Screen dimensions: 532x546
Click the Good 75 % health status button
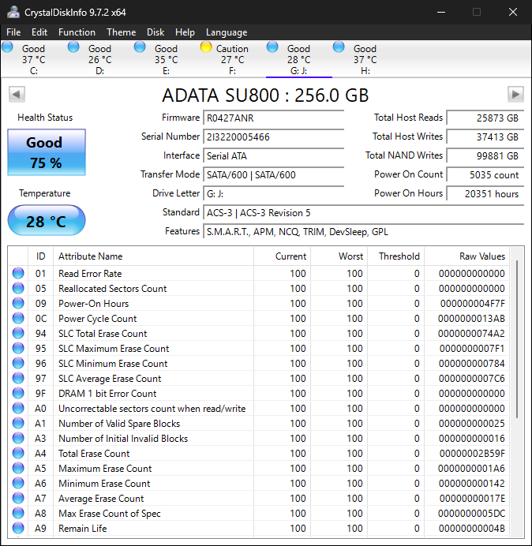click(x=46, y=152)
